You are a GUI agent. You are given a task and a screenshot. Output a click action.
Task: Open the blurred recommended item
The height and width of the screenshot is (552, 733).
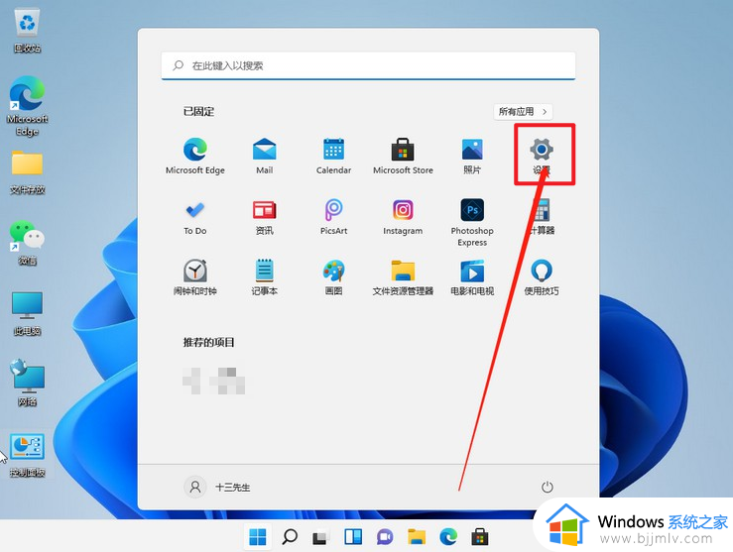[x=213, y=381]
